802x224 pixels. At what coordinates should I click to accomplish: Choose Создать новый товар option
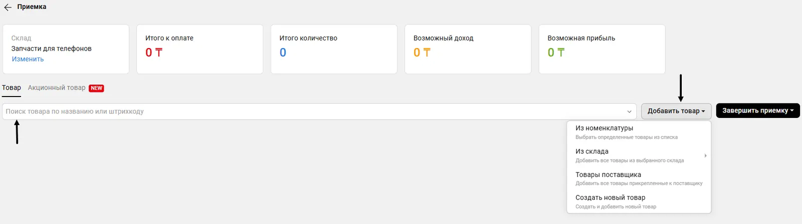[x=610, y=198]
